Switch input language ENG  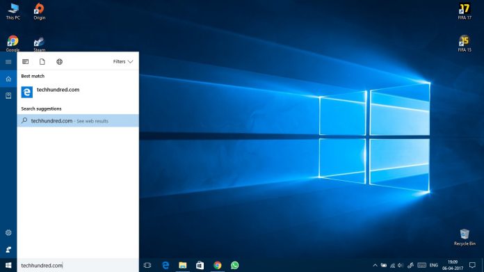pos(434,265)
